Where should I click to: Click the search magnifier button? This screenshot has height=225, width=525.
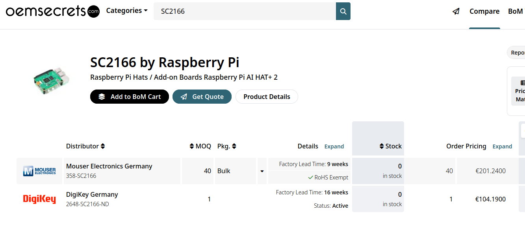coord(343,11)
